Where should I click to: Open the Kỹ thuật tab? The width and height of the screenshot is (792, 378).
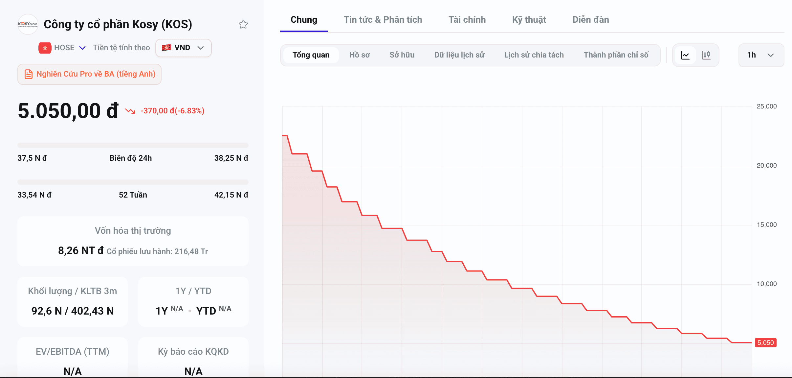tap(529, 20)
